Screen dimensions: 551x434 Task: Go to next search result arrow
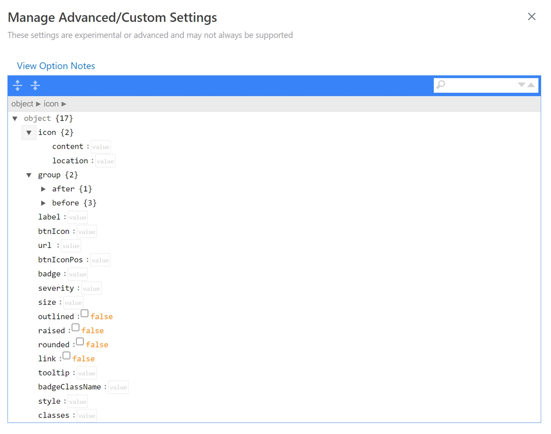tap(521, 85)
